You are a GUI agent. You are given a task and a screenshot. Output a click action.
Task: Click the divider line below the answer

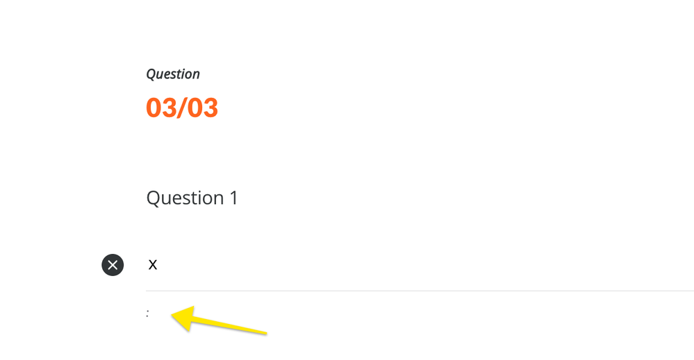tap(417, 291)
